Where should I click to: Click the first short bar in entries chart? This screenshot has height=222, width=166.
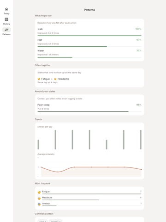[x=38, y=144]
